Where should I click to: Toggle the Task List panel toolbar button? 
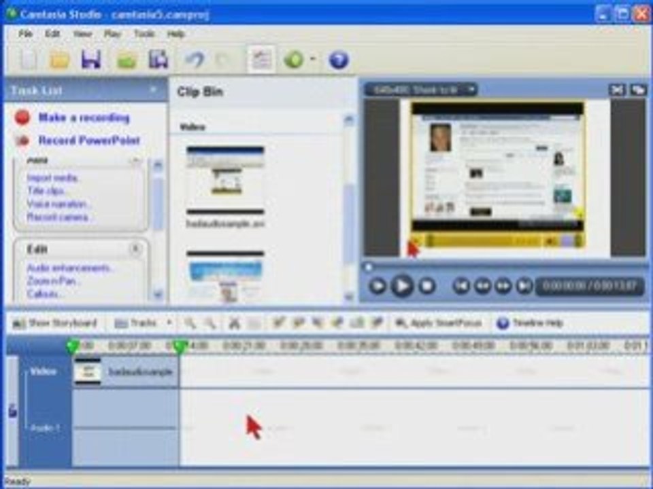[x=261, y=60]
